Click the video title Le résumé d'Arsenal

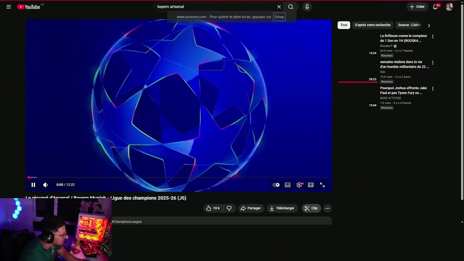pos(106,198)
